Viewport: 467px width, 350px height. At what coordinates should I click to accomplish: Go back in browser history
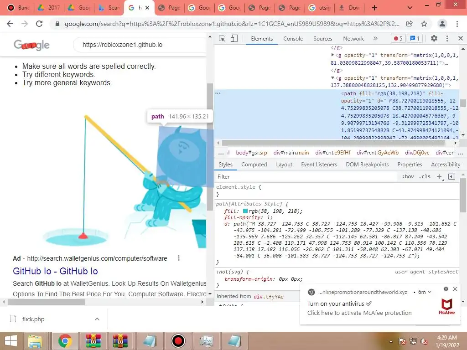click(10, 24)
